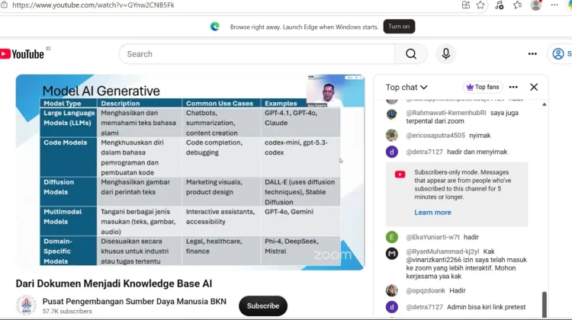This screenshot has width=572, height=320.
Task: Click inside the YouTube Search field
Action: [257, 54]
